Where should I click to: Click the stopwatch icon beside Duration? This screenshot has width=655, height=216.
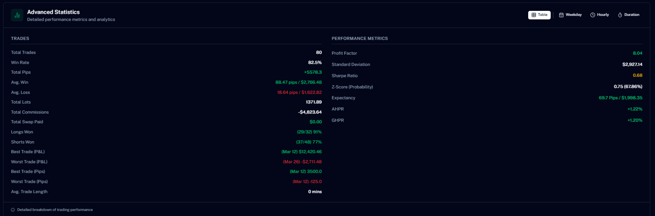point(620,15)
